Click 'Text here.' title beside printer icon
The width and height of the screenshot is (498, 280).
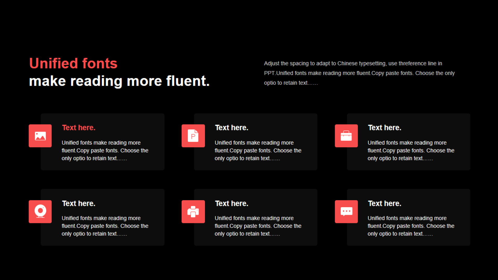click(232, 204)
